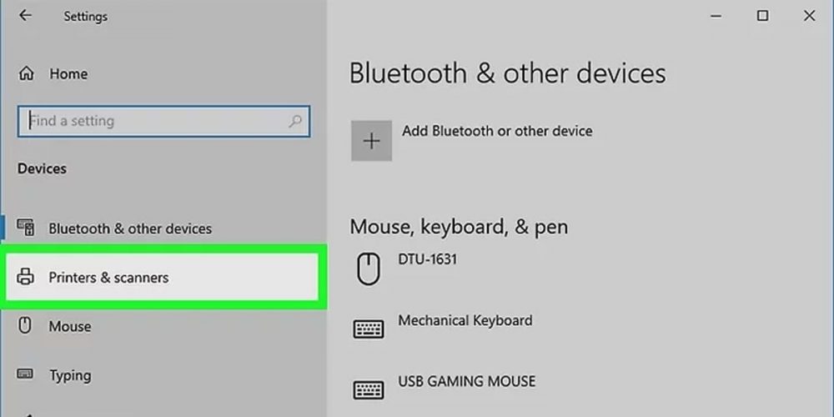834x417 pixels.
Task: Select Bluetooth & other devices in the sidebar
Action: [129, 229]
